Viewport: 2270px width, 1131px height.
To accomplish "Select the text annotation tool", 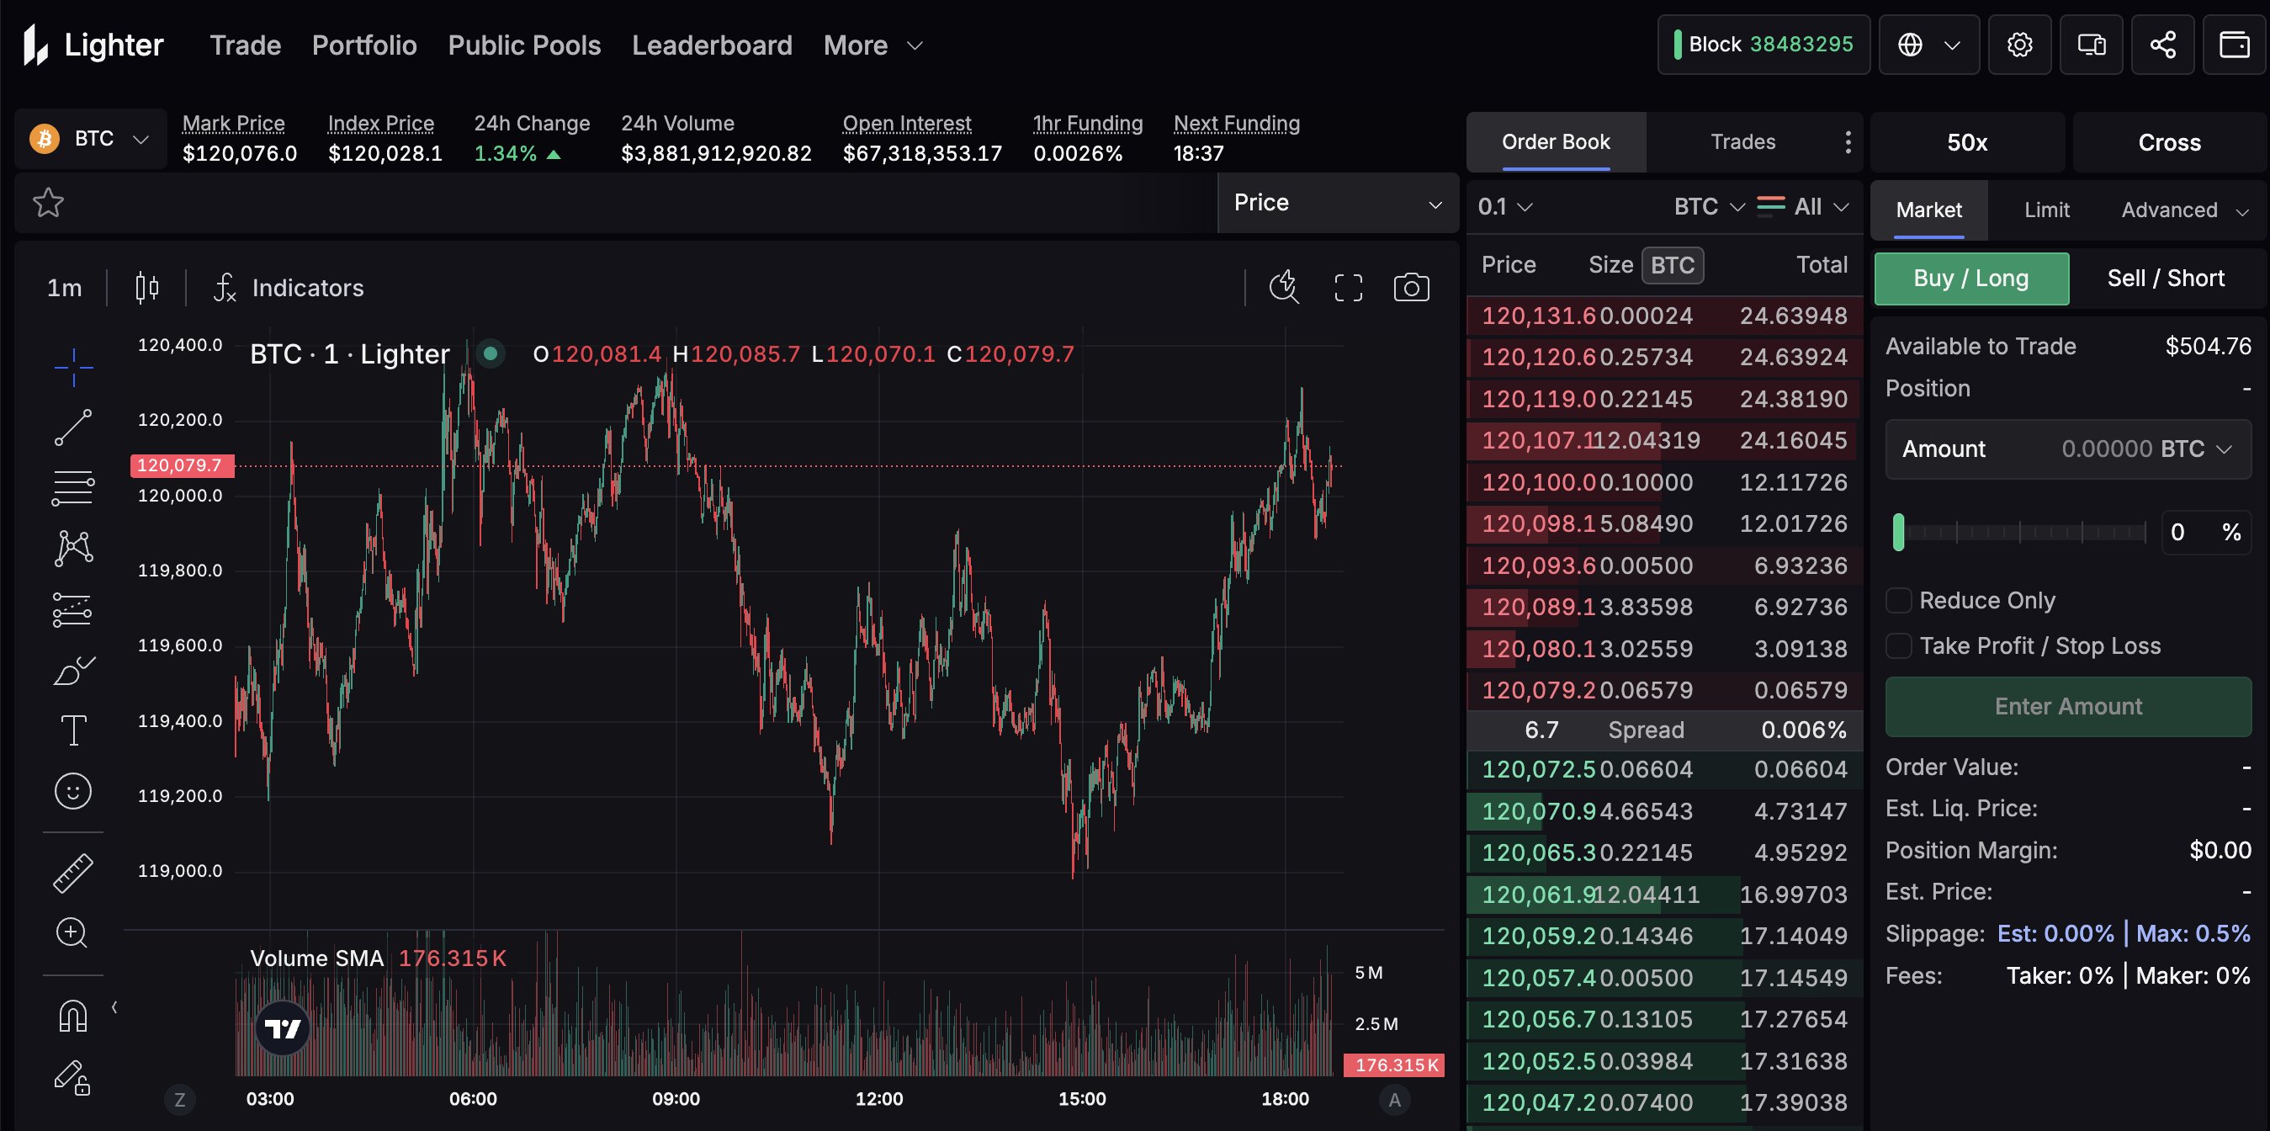I will click(x=73, y=730).
